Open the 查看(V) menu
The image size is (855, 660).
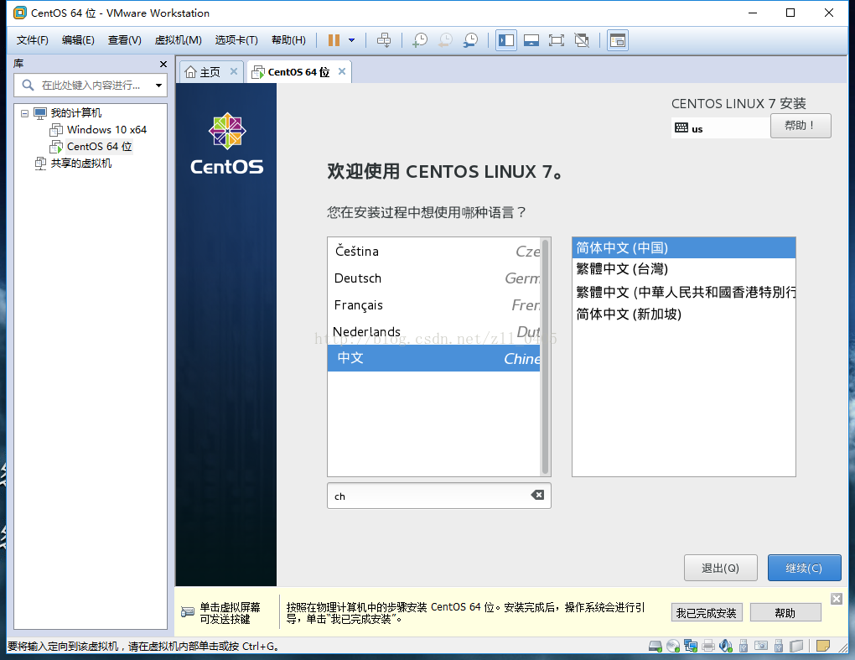click(x=124, y=39)
